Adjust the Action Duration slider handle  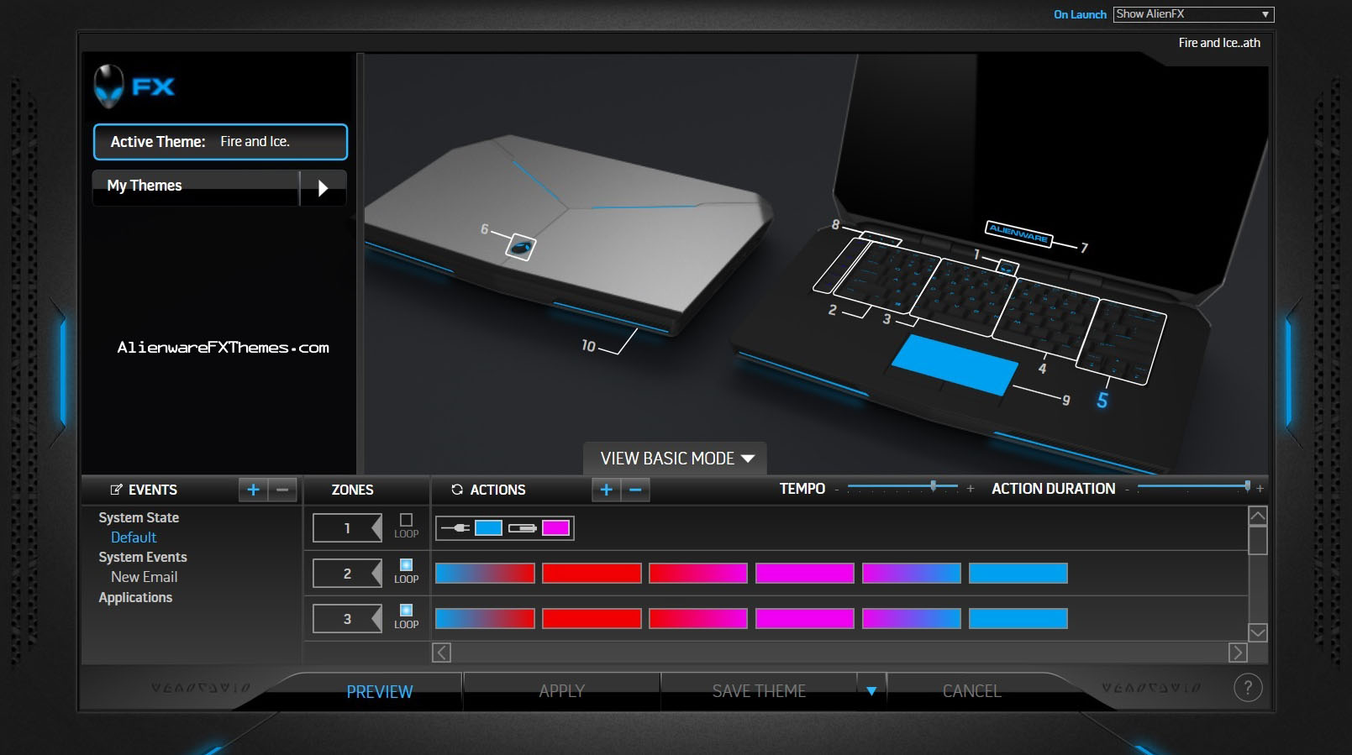tap(1247, 485)
